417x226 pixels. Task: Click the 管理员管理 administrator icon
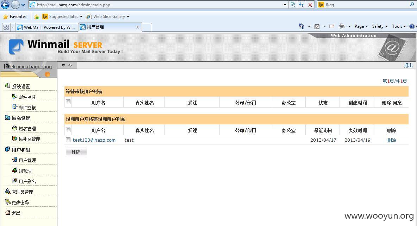(x=8, y=192)
